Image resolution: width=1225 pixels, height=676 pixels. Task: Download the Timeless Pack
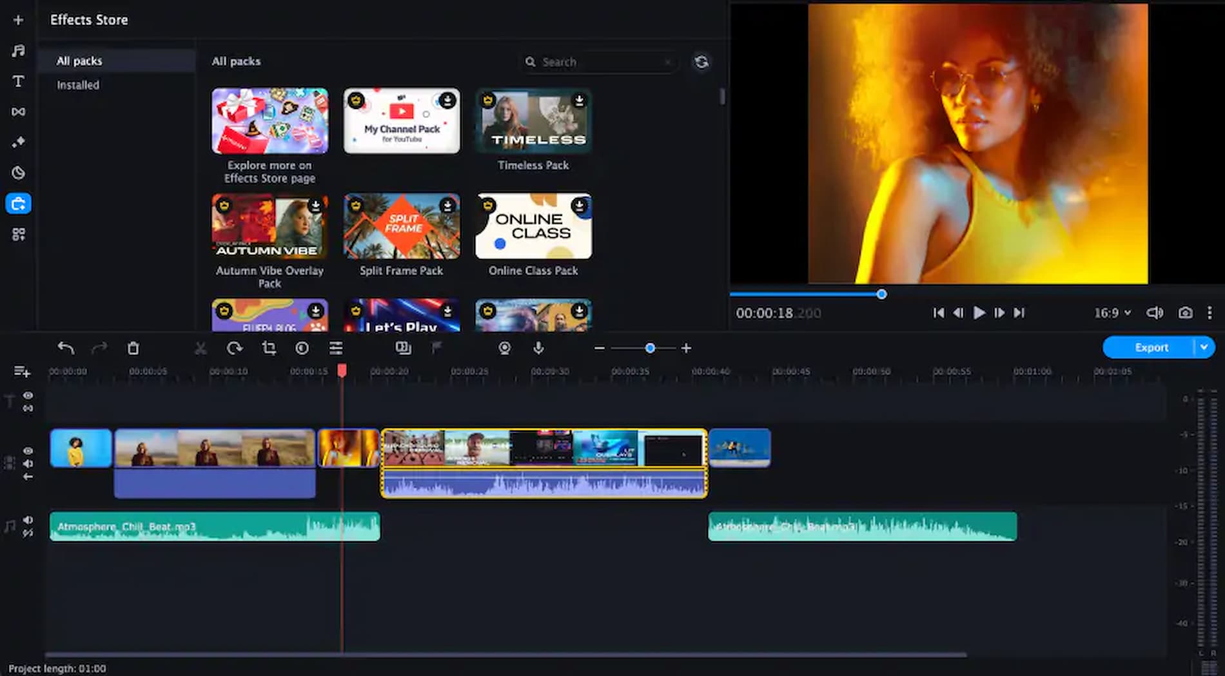[579, 101]
